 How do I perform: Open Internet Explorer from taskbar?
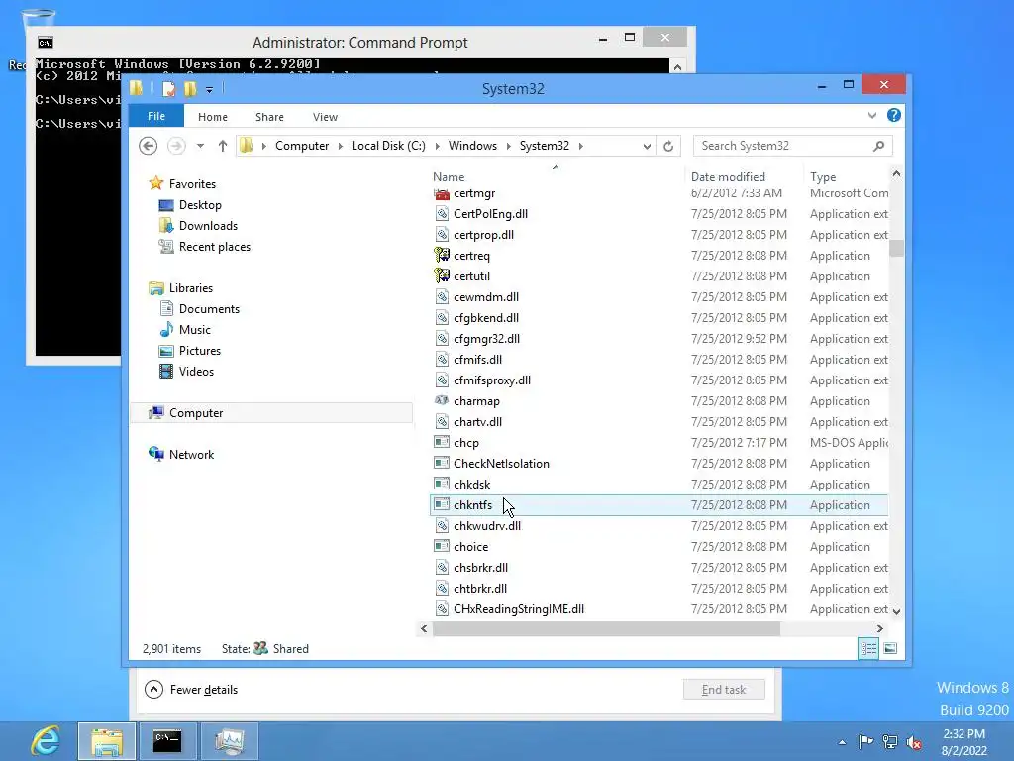46,741
